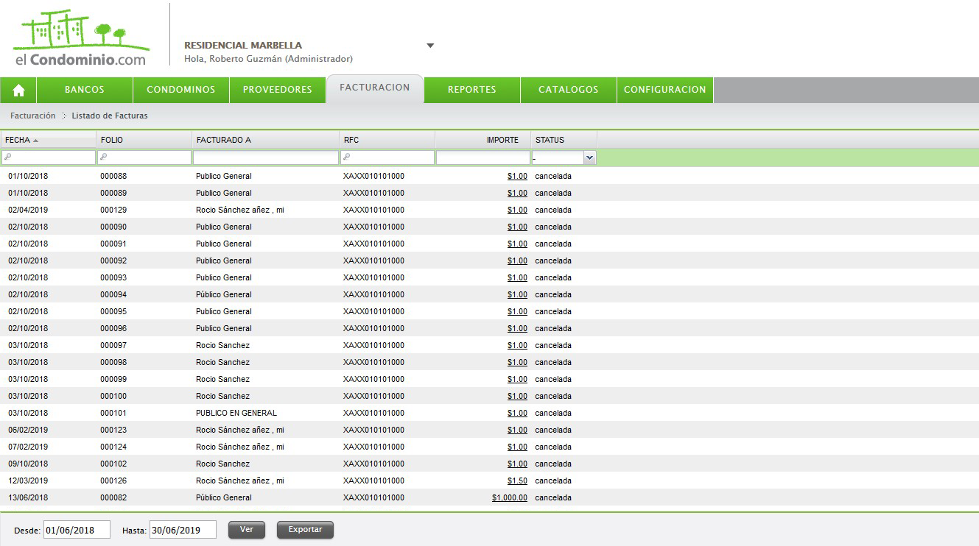Select folio cell 000095
979x546 pixels.
coord(113,312)
